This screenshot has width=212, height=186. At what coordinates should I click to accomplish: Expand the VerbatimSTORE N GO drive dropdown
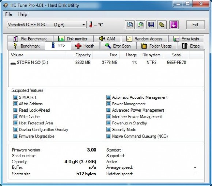(84, 25)
